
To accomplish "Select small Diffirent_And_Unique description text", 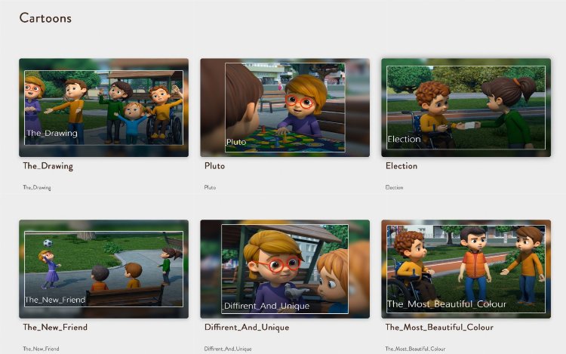I will coord(228,349).
